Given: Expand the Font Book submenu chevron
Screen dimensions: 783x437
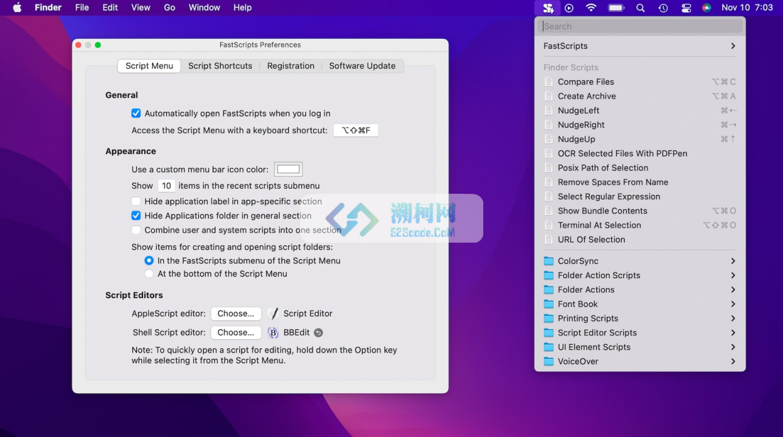Looking at the screenshot, I should tap(733, 304).
